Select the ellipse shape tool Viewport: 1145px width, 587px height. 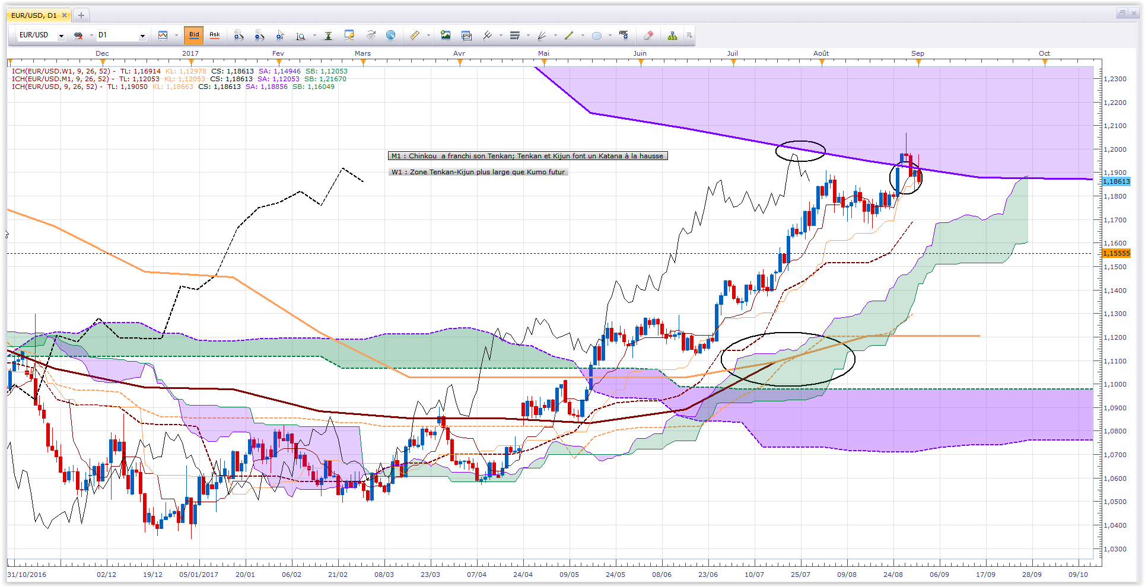(596, 36)
